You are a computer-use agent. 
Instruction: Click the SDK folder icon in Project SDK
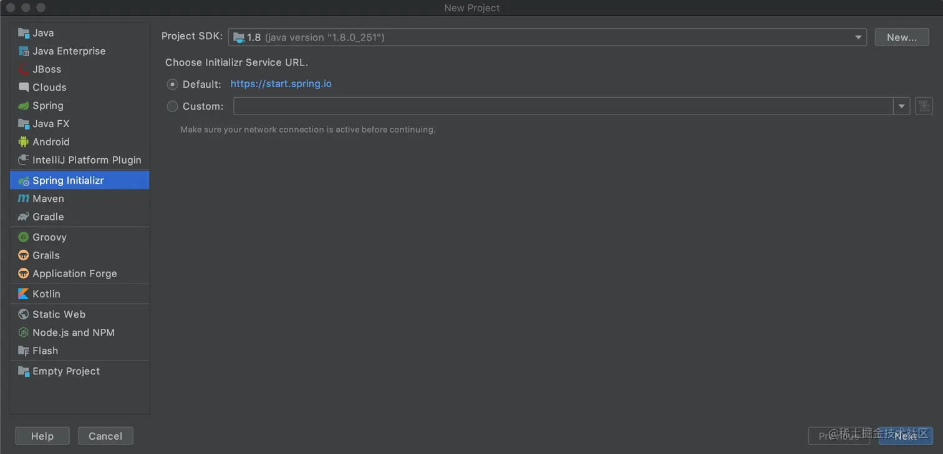(239, 37)
